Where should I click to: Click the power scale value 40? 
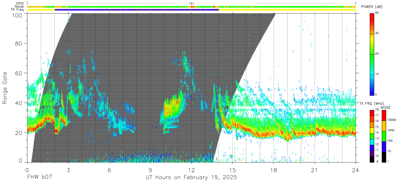pos(377,13)
